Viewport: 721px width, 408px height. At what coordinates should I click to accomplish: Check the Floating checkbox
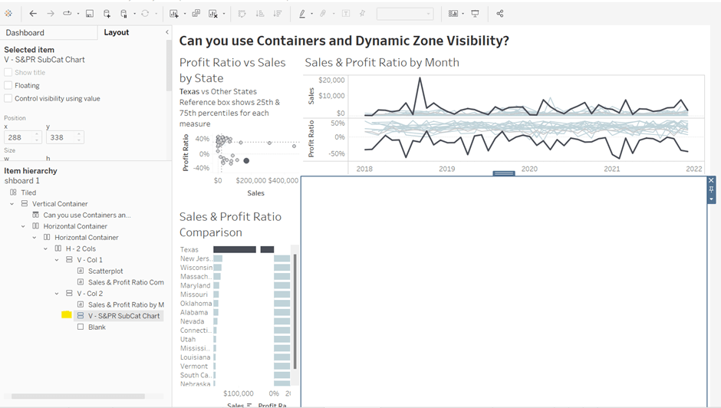tap(8, 85)
